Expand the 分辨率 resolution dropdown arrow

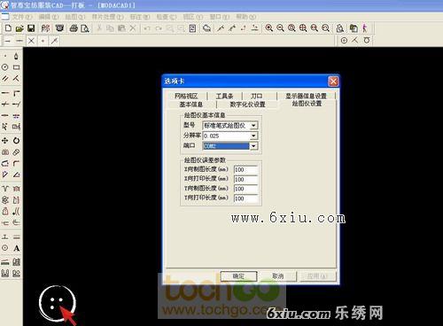point(253,136)
